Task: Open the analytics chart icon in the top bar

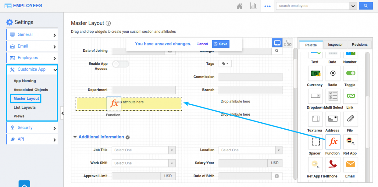Action: coord(253,6)
